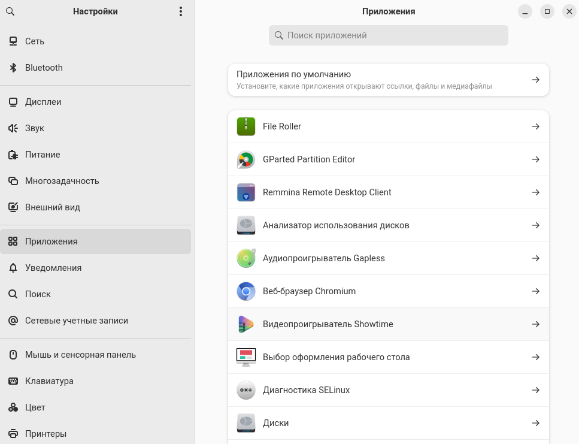Click the search magnifier icon in Settings sidebar
The image size is (579, 444).
(x=10, y=11)
